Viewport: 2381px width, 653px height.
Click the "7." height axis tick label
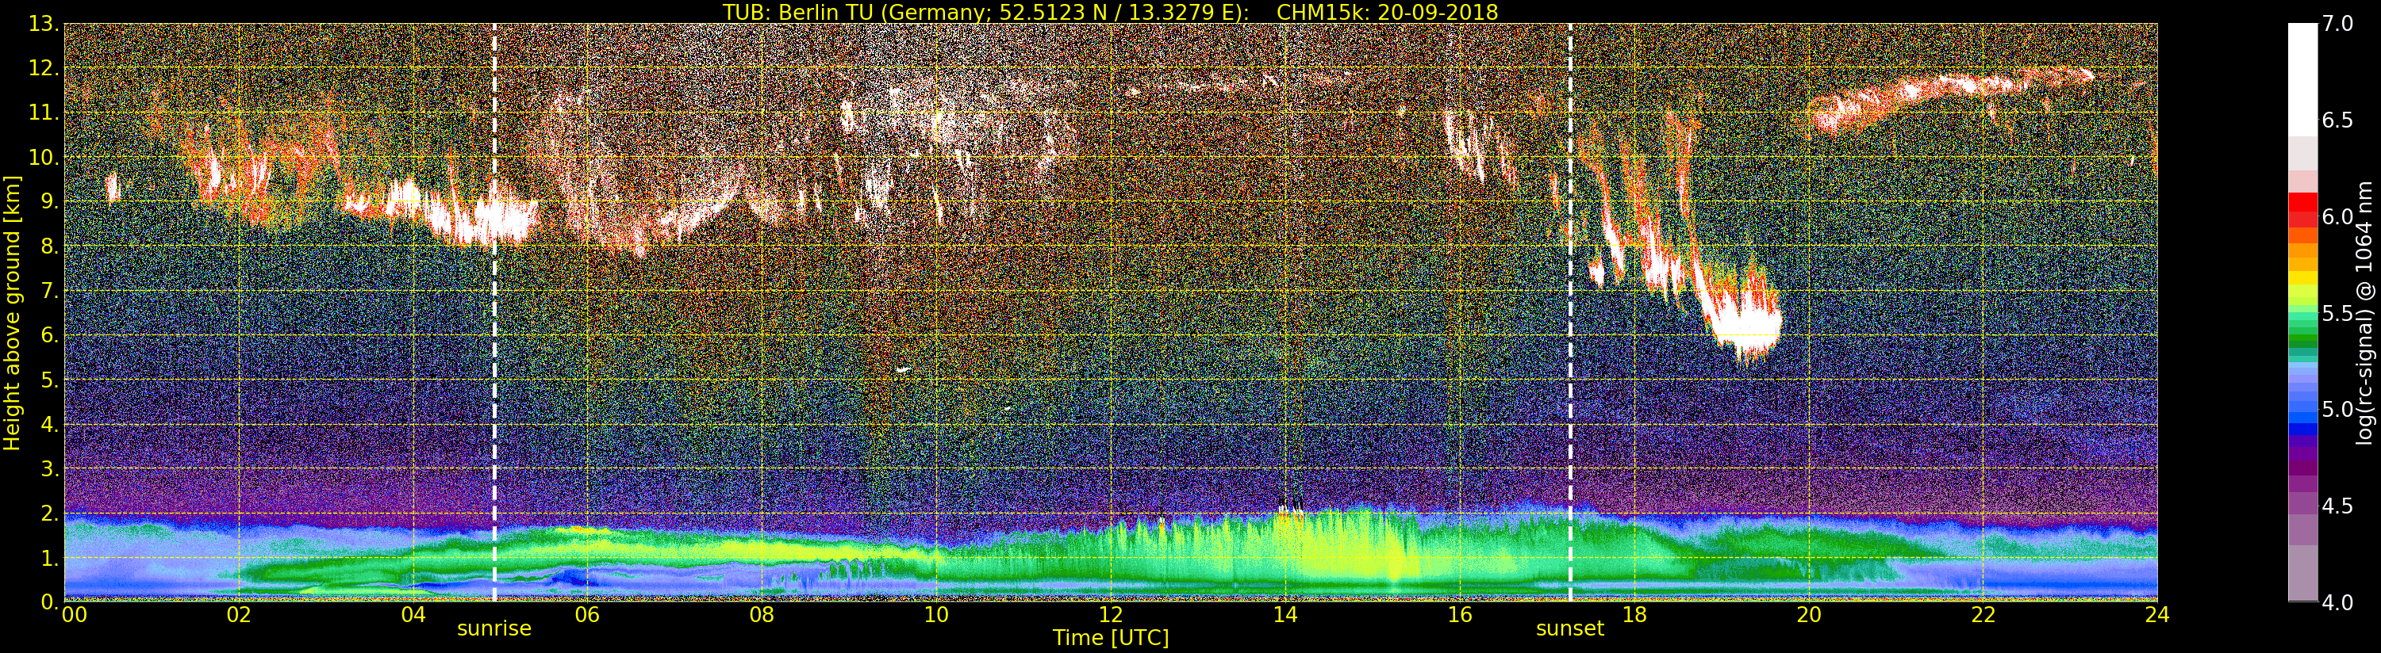(48, 291)
